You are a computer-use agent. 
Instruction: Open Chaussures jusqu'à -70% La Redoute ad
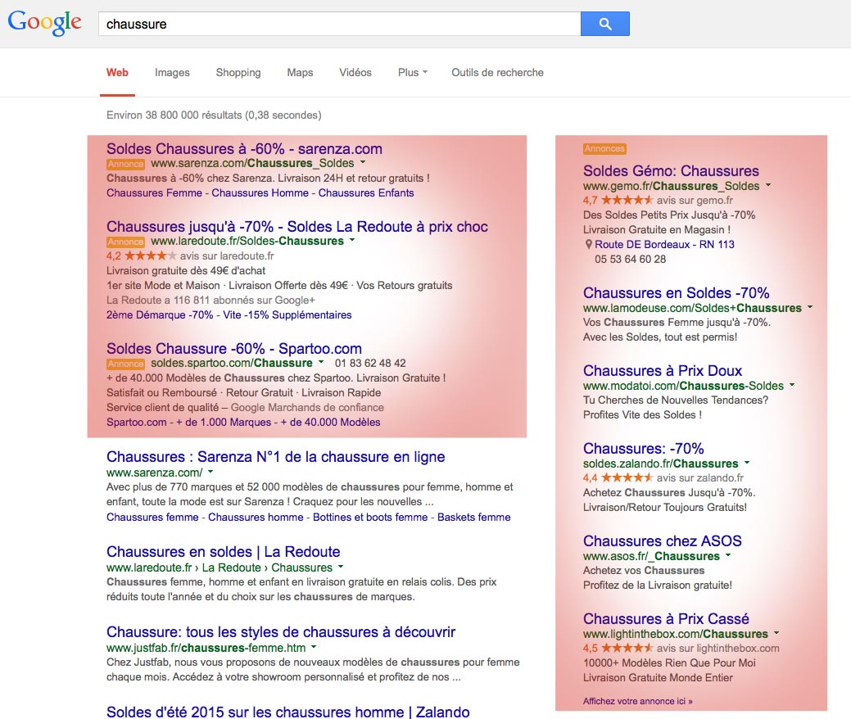click(x=296, y=226)
